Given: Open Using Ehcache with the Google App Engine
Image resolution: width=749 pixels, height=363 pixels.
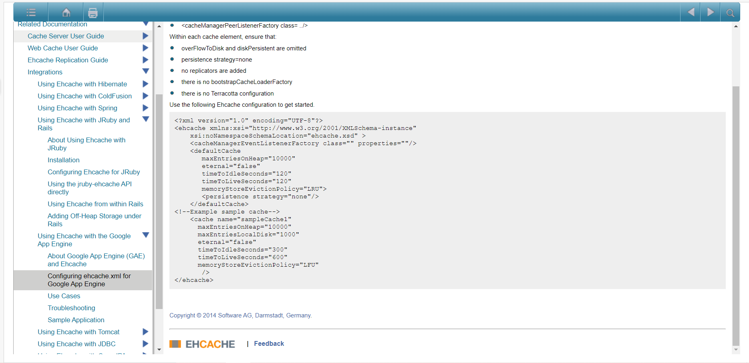Looking at the screenshot, I should 84,240.
